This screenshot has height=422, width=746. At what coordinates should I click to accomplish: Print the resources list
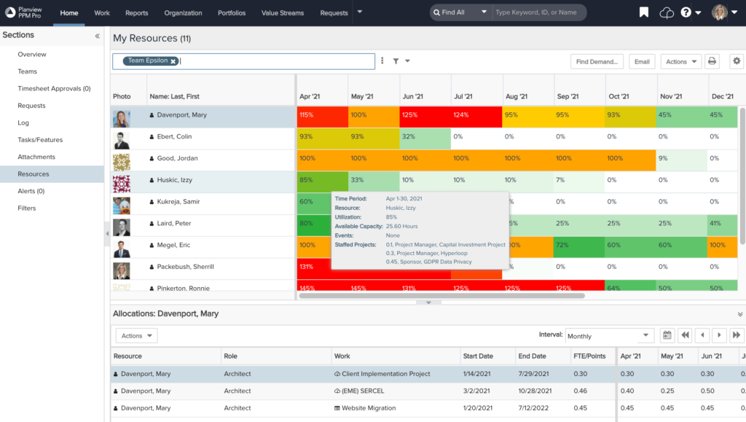pos(712,61)
